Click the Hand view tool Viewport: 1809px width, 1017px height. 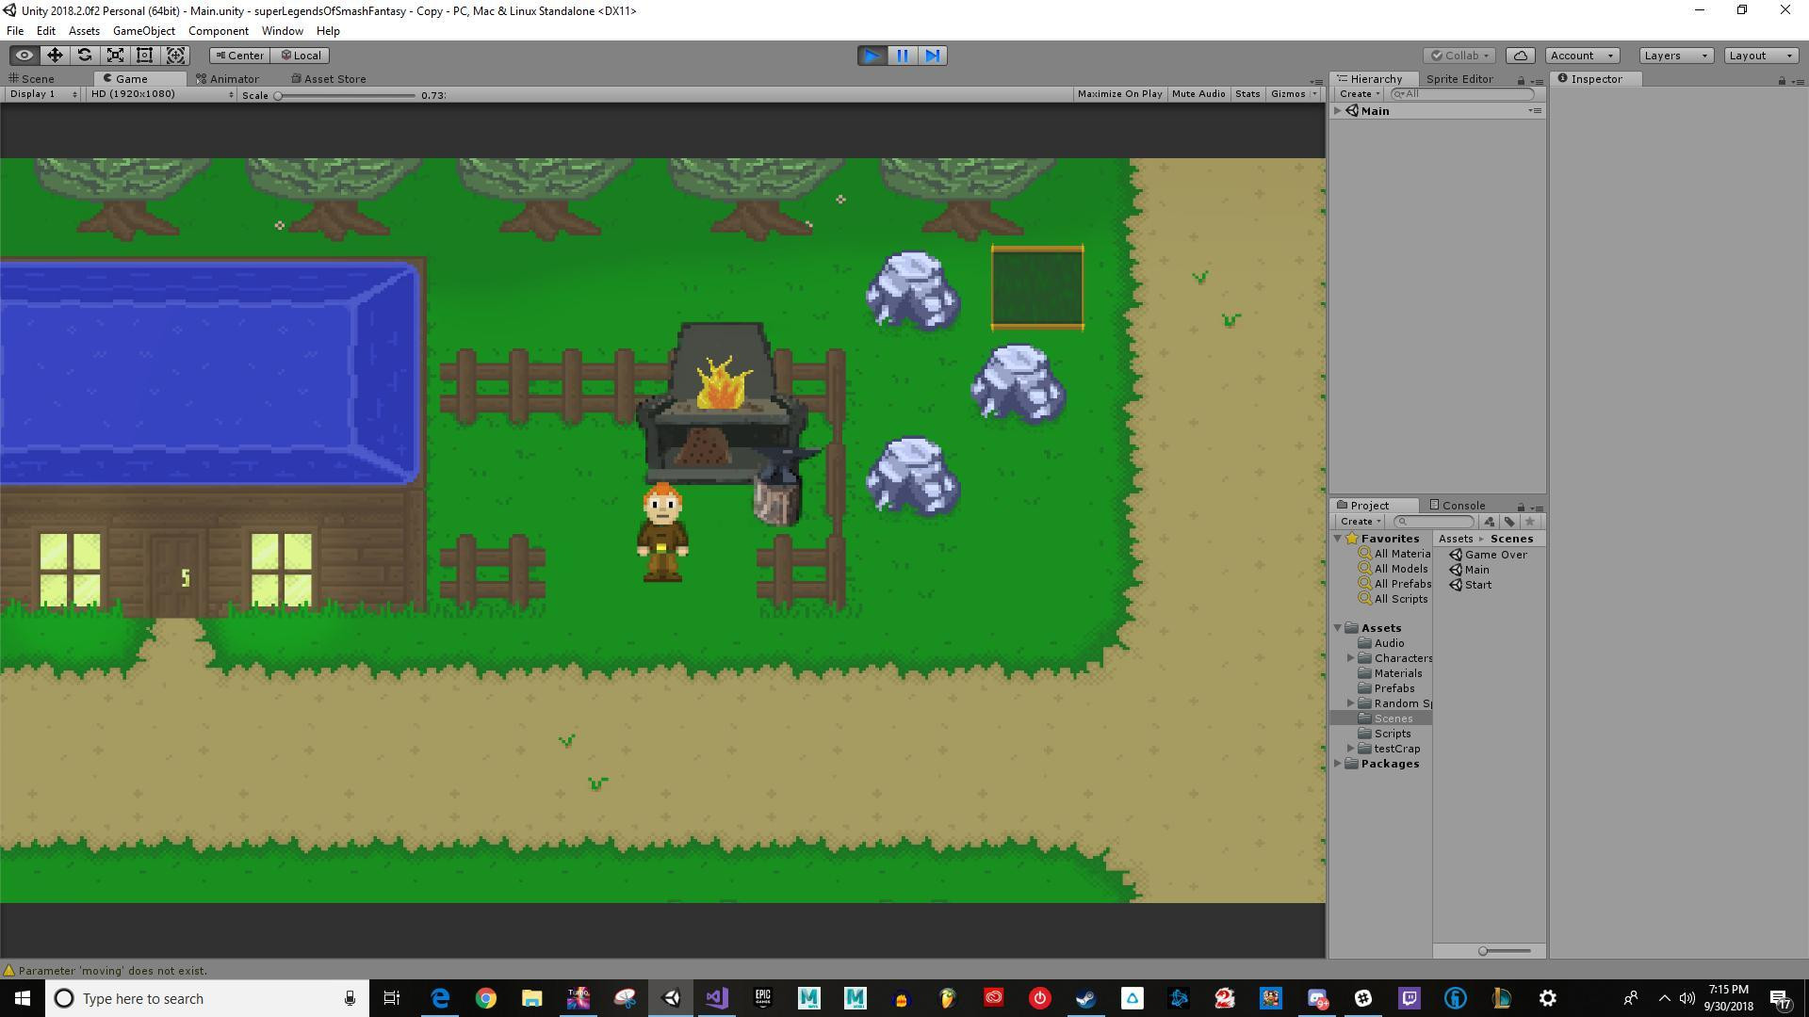[24, 56]
